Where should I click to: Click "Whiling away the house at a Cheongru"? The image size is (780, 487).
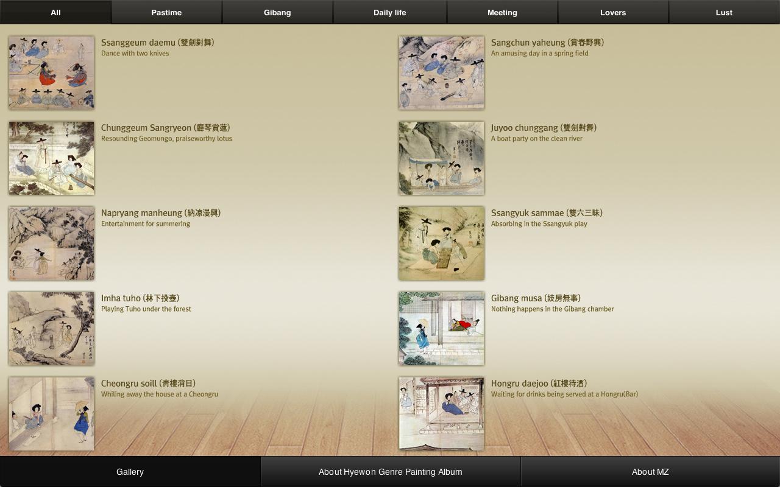click(x=160, y=394)
